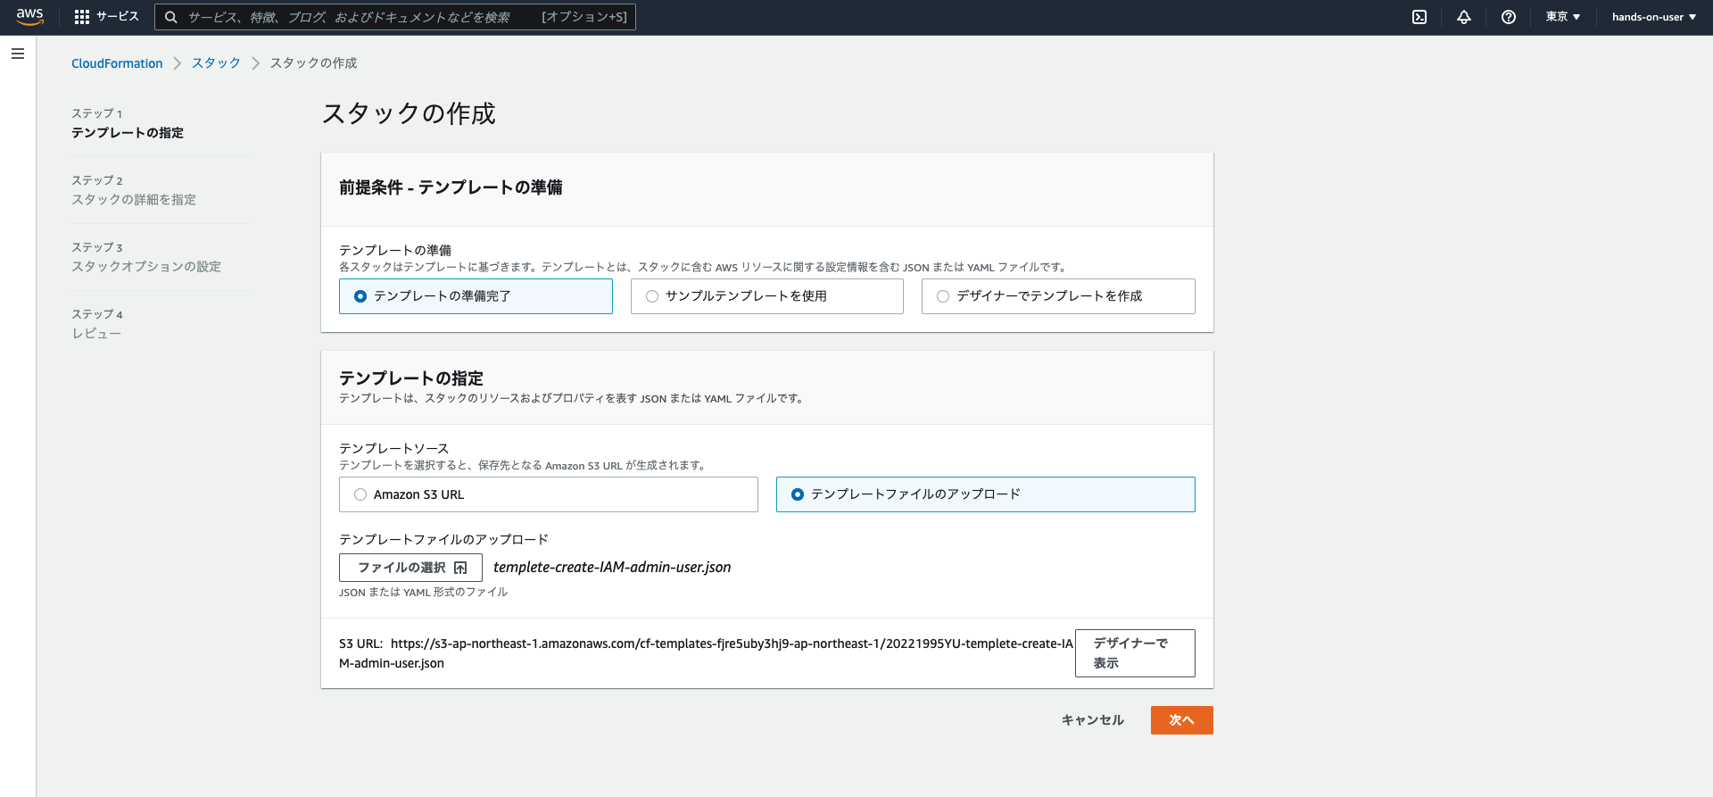Click the スタックの作成 breadcrumb text

(313, 63)
